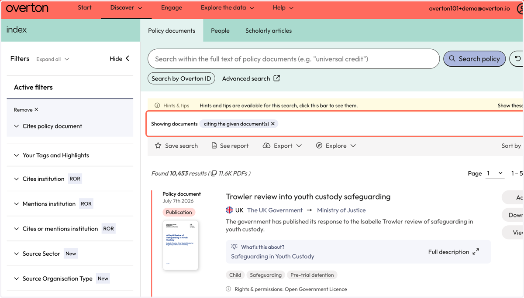
Task: Click the Export download cloud icon
Action: pos(266,146)
